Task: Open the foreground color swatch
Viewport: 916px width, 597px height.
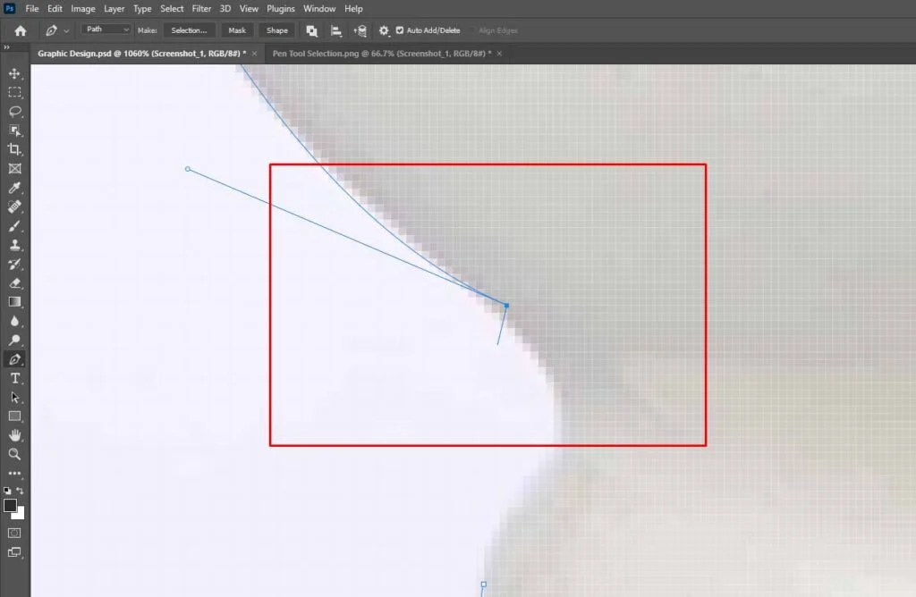Action: [11, 506]
